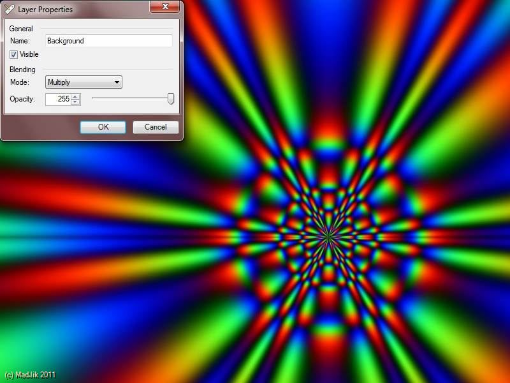This screenshot has height=383, width=510.
Task: Click the Opacity slider thumb
Action: (x=171, y=99)
